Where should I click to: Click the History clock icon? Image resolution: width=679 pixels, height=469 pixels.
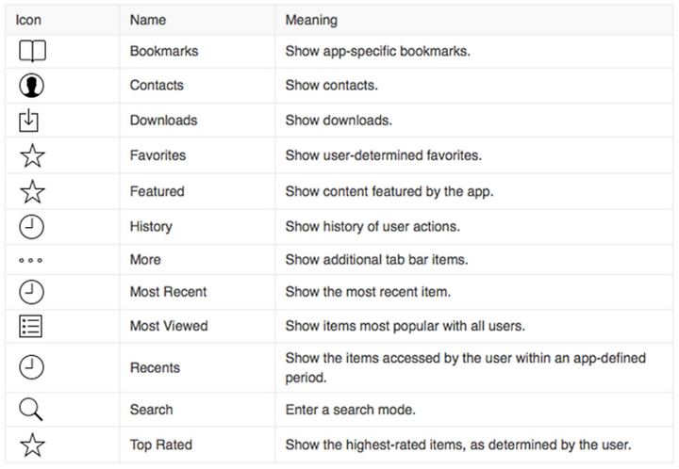coord(32,227)
